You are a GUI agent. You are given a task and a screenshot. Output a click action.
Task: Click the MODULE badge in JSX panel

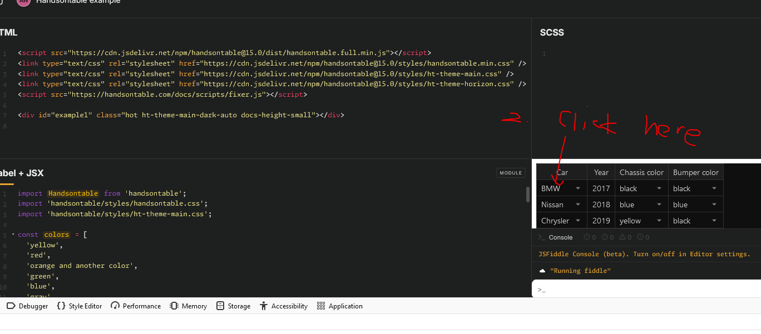point(511,173)
